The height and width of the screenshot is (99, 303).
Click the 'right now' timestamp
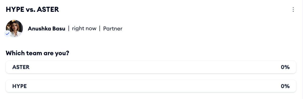(84, 28)
